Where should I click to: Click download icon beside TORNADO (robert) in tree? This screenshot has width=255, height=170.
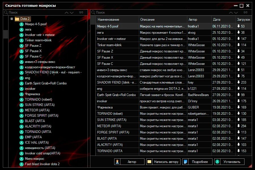(x=22, y=99)
